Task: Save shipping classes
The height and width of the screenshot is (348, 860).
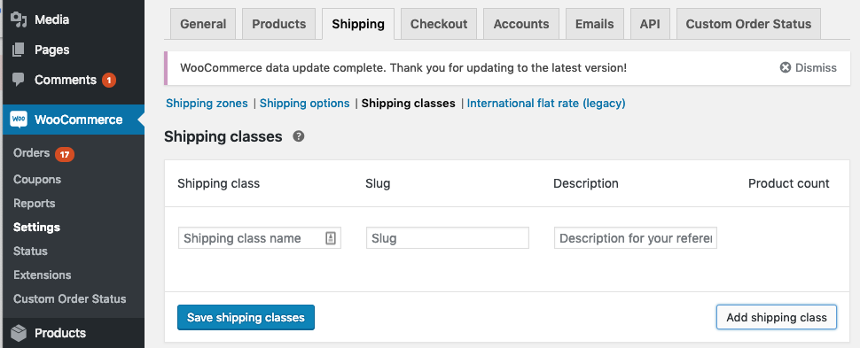Action: tap(246, 317)
